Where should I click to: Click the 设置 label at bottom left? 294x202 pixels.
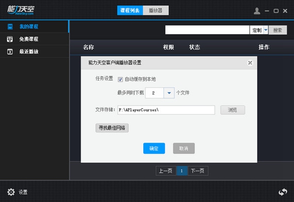[x=23, y=192]
